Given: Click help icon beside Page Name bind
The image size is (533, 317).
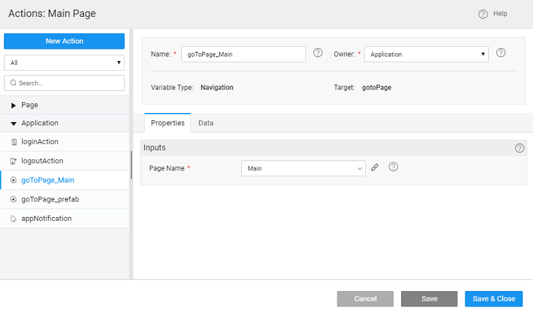Looking at the screenshot, I should pos(393,167).
